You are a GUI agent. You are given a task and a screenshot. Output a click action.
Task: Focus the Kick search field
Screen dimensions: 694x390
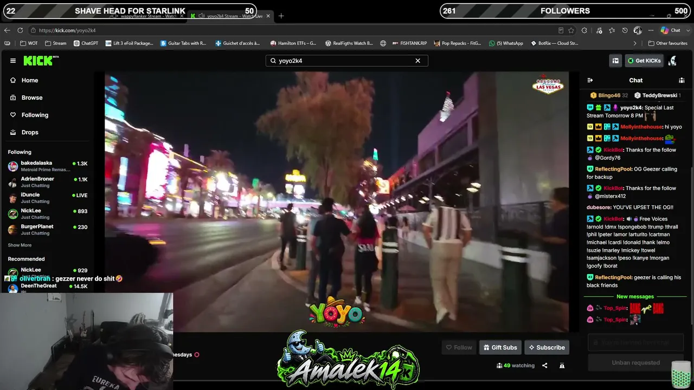click(346, 61)
